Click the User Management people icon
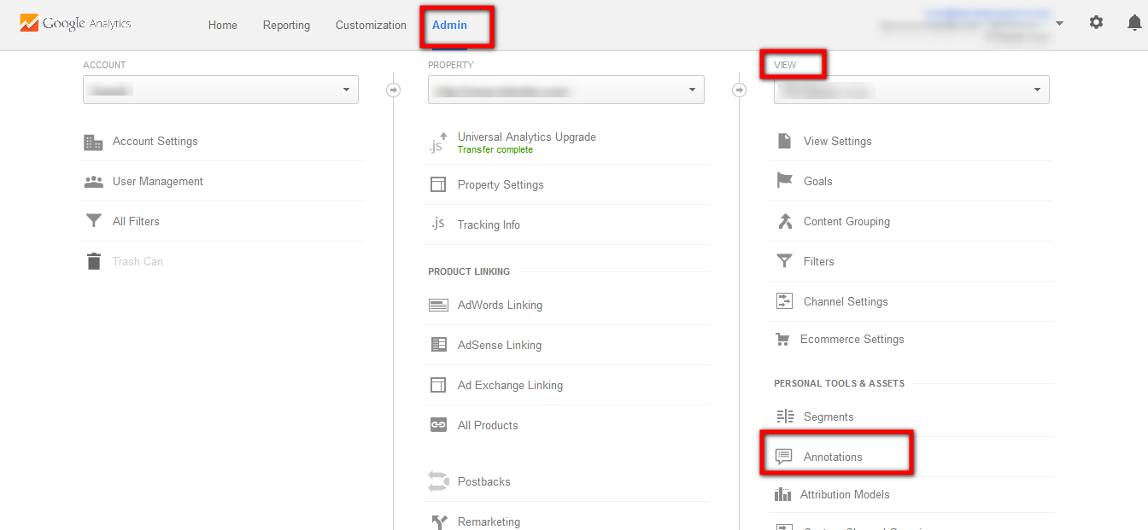Image resolution: width=1148 pixels, height=530 pixels. (x=93, y=182)
